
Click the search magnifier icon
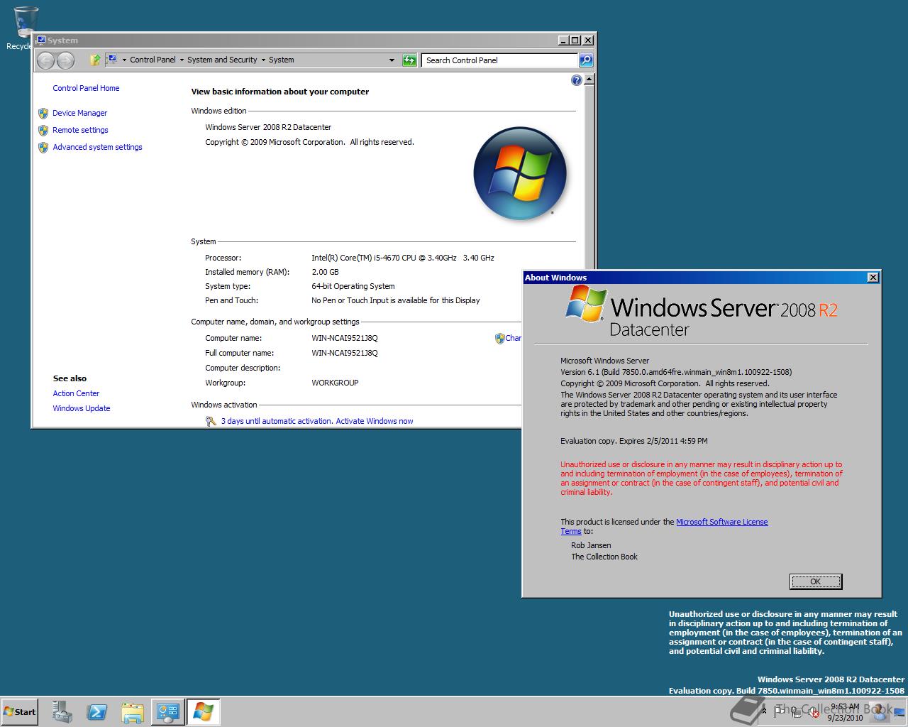(x=586, y=60)
